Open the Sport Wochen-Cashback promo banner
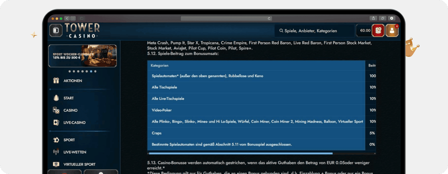This screenshot has width=448, height=174. (x=82, y=56)
